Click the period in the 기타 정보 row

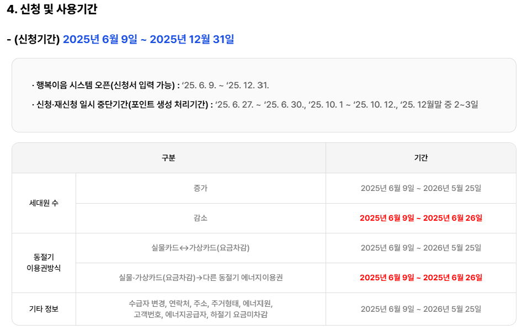pyautogui.click(x=421, y=309)
